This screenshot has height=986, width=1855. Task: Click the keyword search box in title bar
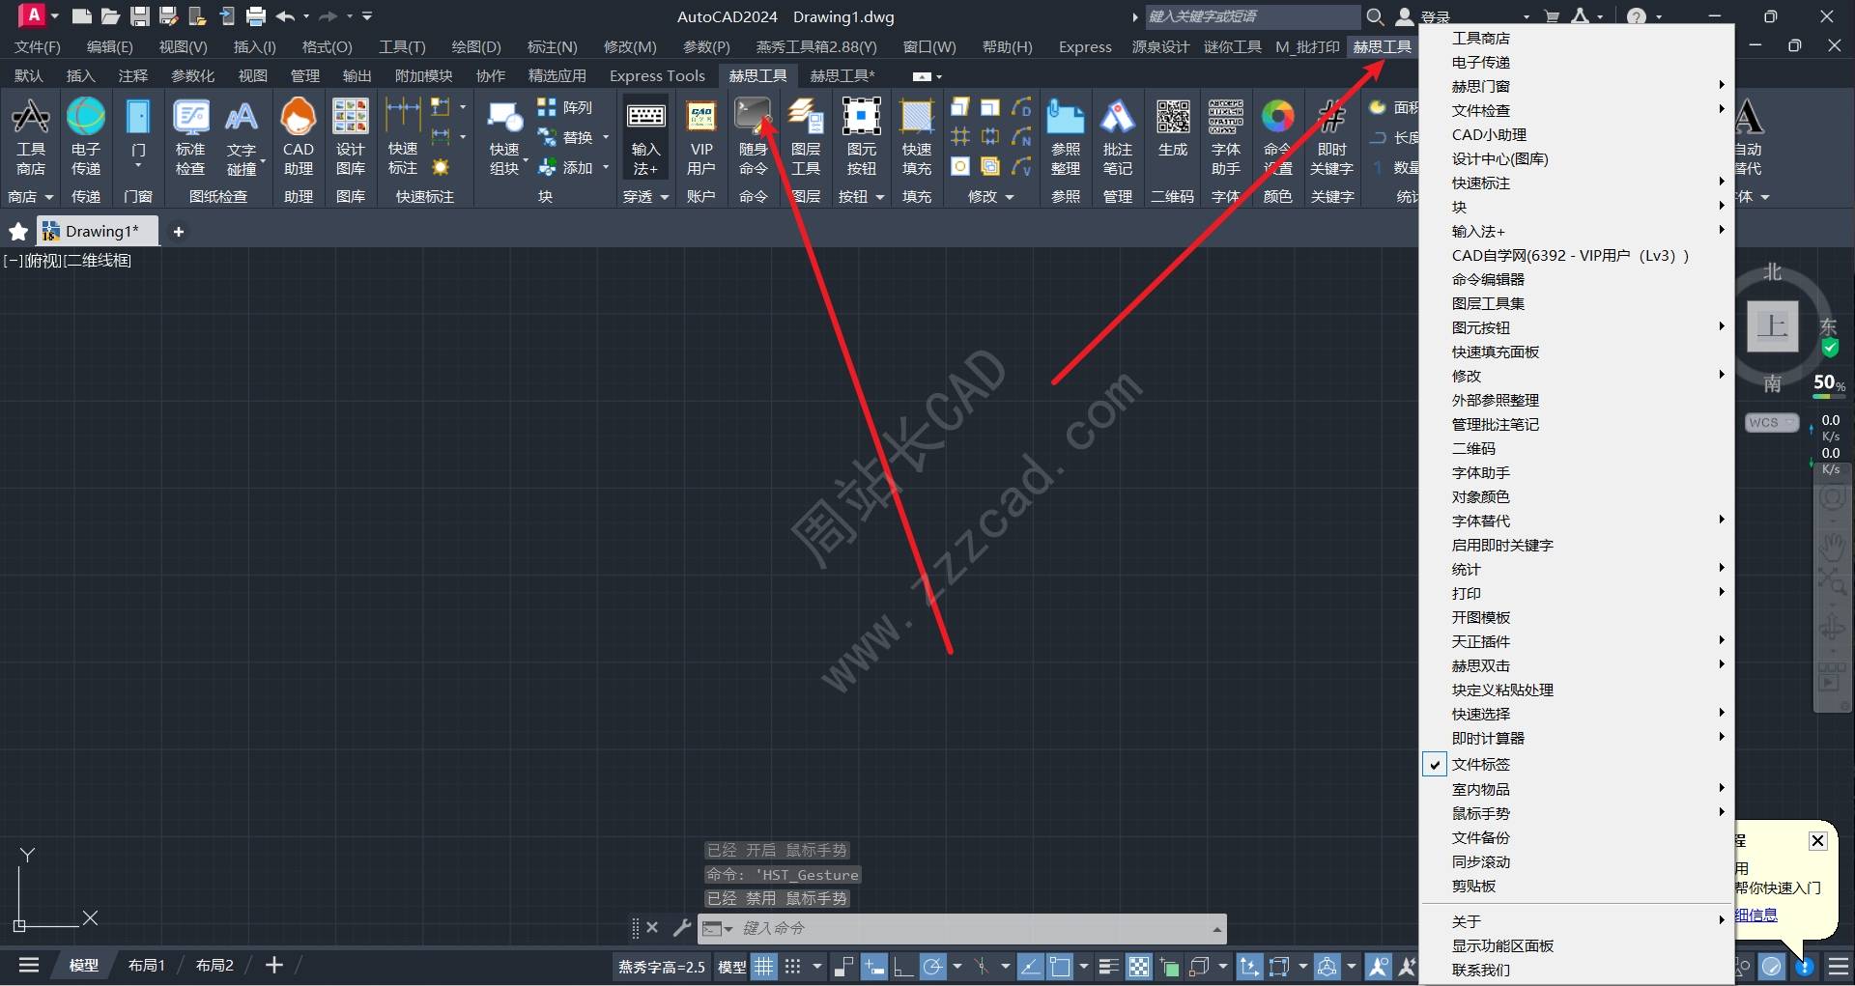coord(1252,16)
